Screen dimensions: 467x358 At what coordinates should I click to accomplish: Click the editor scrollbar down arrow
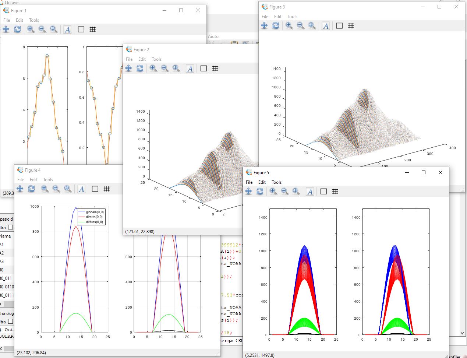(x=463, y=333)
